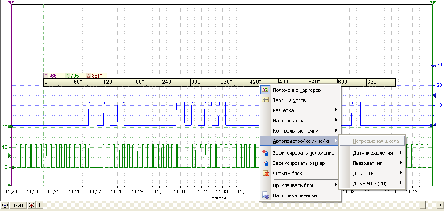Click time axis value 11,42

click(x=412, y=191)
